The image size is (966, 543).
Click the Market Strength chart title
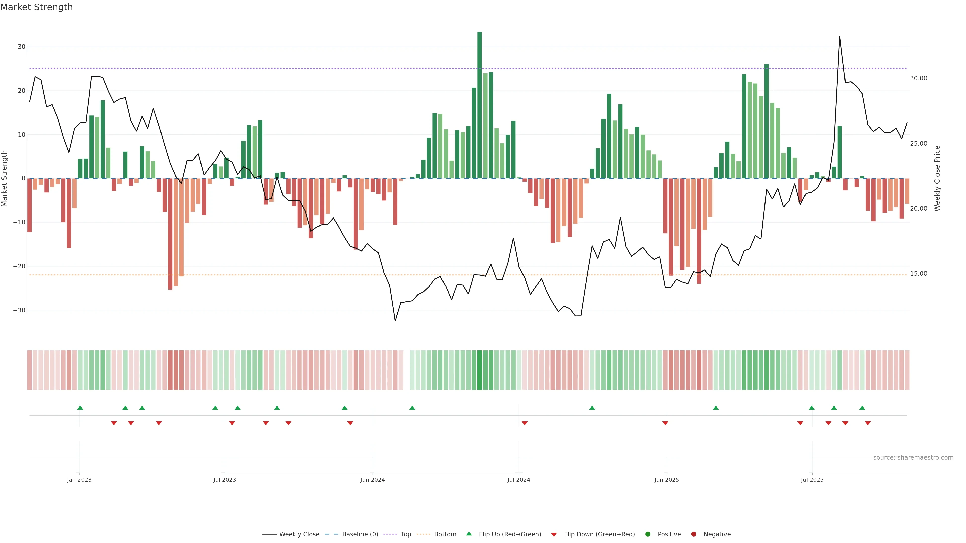point(36,7)
